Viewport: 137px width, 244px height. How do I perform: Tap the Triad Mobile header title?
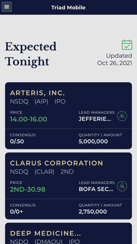pyautogui.click(x=68, y=7)
